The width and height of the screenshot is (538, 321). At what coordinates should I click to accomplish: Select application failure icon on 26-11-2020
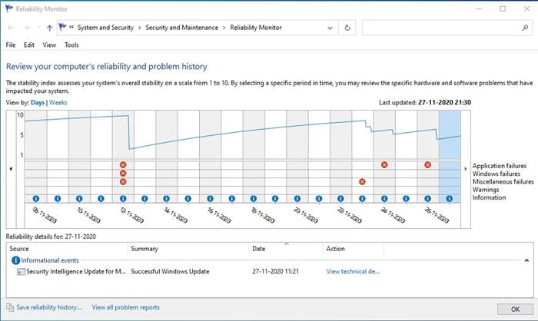click(x=427, y=165)
